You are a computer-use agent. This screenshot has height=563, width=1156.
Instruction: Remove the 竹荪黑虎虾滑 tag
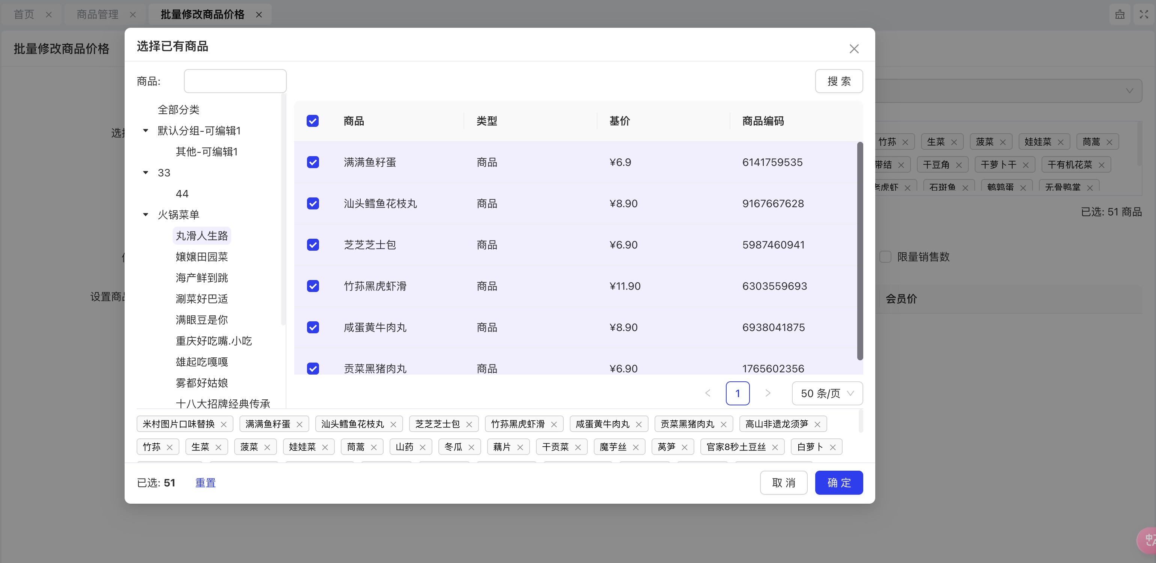554,425
